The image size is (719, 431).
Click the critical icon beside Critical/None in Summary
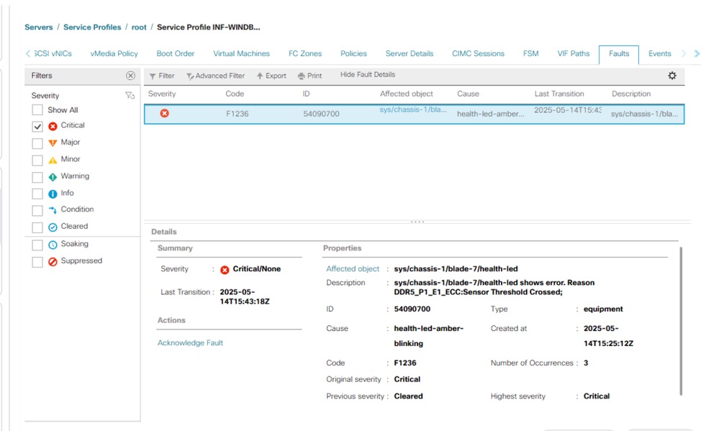coord(225,270)
